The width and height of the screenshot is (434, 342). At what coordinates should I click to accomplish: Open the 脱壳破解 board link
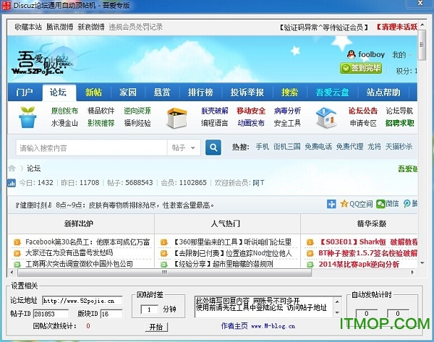point(215,111)
